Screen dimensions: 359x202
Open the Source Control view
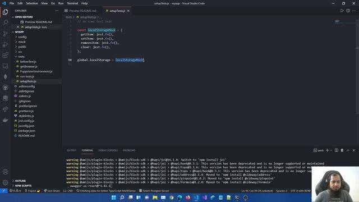click(5, 34)
